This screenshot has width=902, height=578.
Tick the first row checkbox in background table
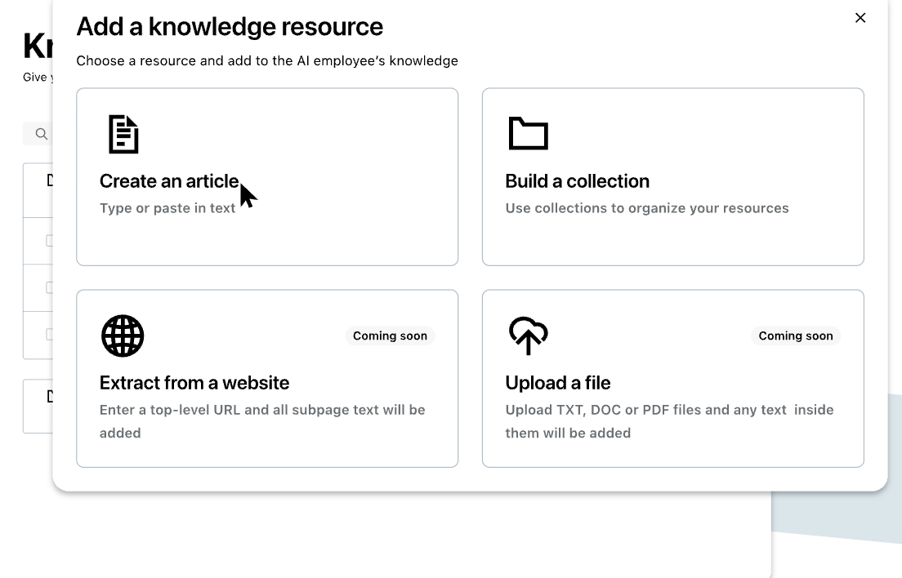pyautogui.click(x=49, y=241)
